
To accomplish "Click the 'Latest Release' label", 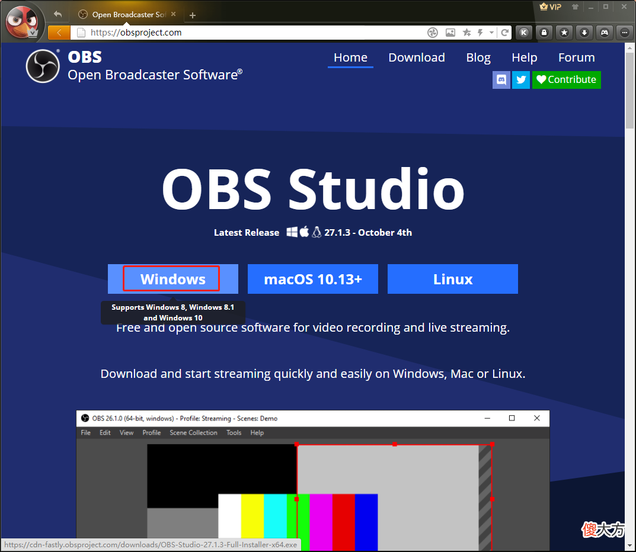I will click(247, 233).
